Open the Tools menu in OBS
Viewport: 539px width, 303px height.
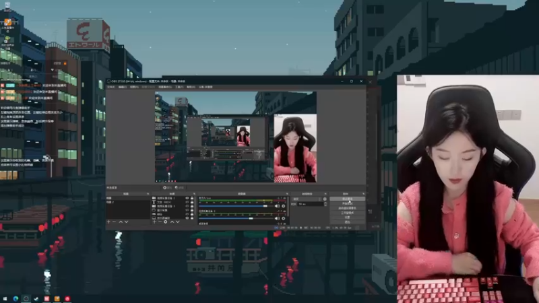point(179,87)
